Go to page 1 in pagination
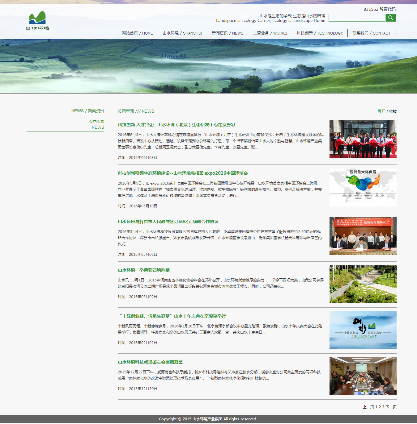 [376, 407]
